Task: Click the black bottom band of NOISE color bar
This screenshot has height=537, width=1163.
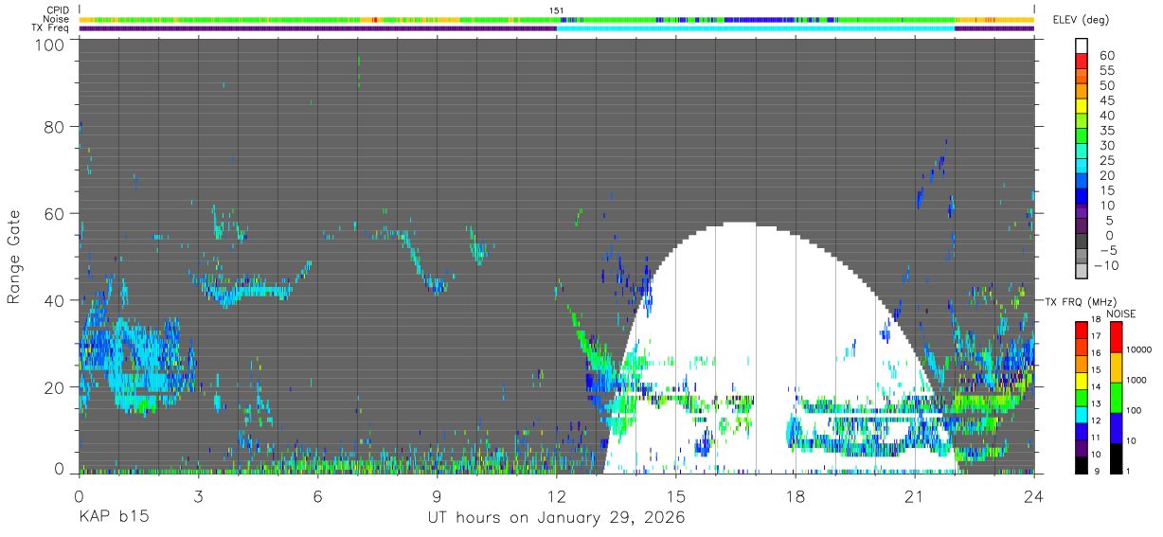Action: coord(1116,457)
